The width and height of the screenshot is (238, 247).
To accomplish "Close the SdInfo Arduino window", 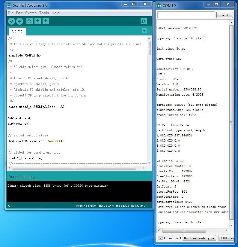I will tap(145, 4).
